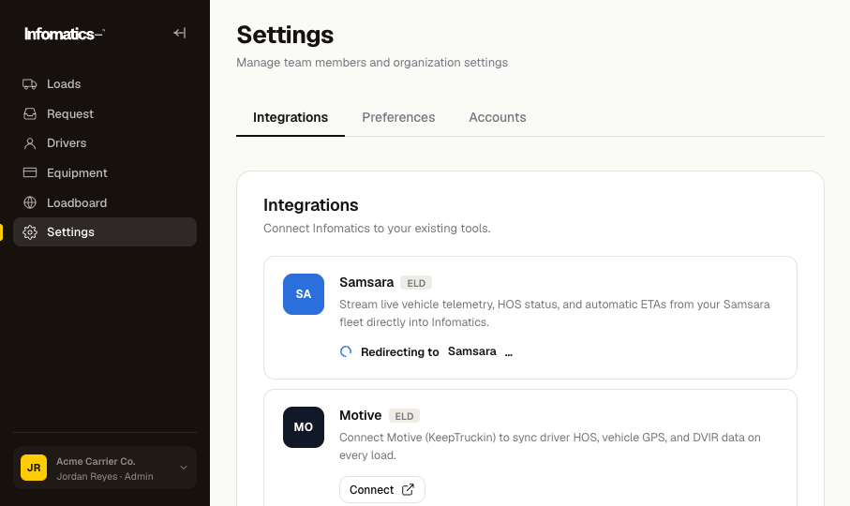This screenshot has width=850, height=506.
Task: Click 'Manage team members and organization settings'
Action: click(372, 63)
